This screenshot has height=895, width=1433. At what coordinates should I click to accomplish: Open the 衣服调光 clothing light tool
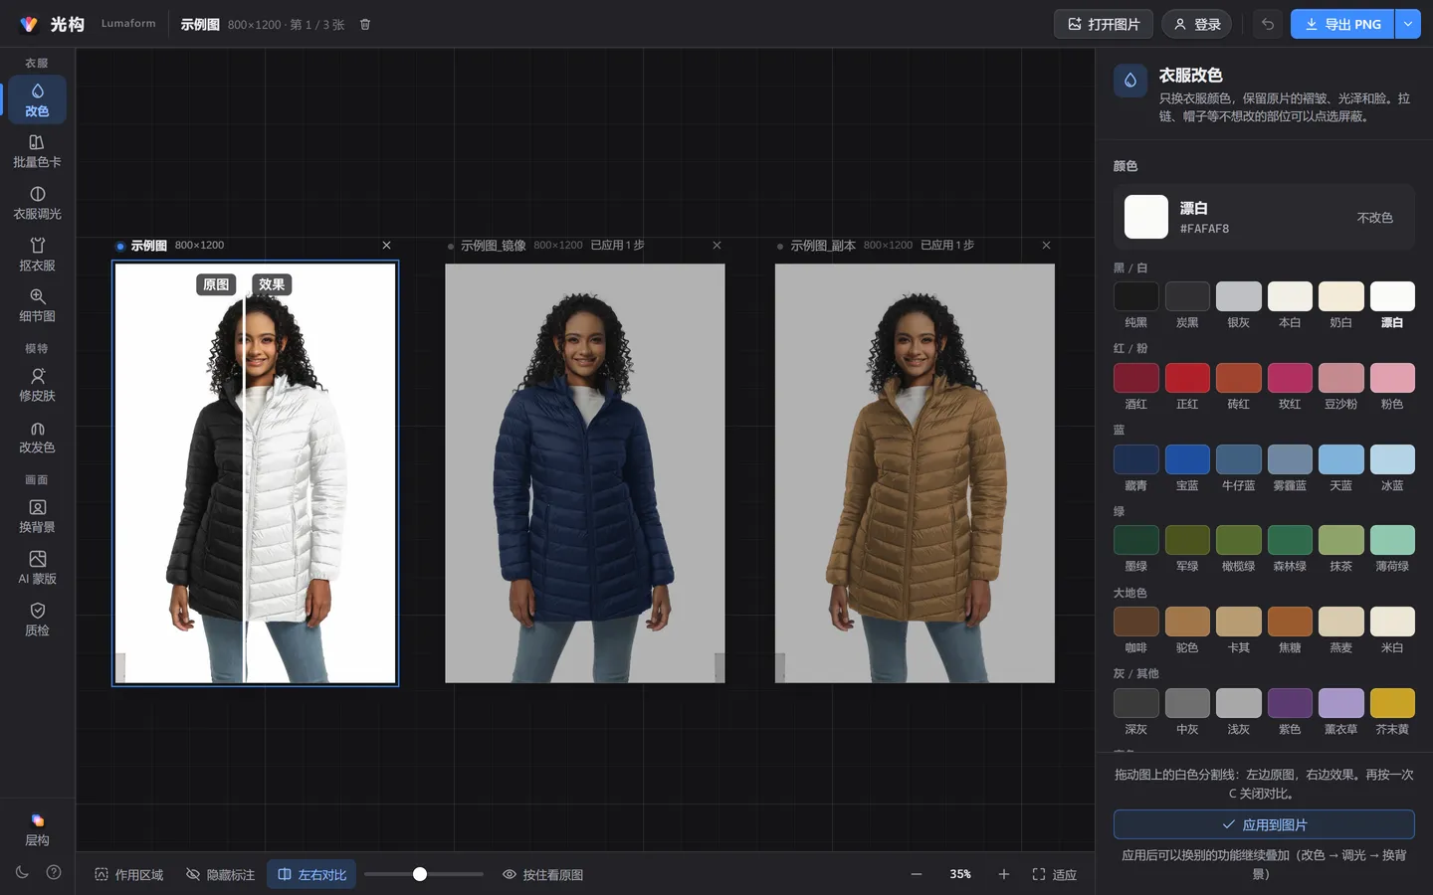point(37,203)
